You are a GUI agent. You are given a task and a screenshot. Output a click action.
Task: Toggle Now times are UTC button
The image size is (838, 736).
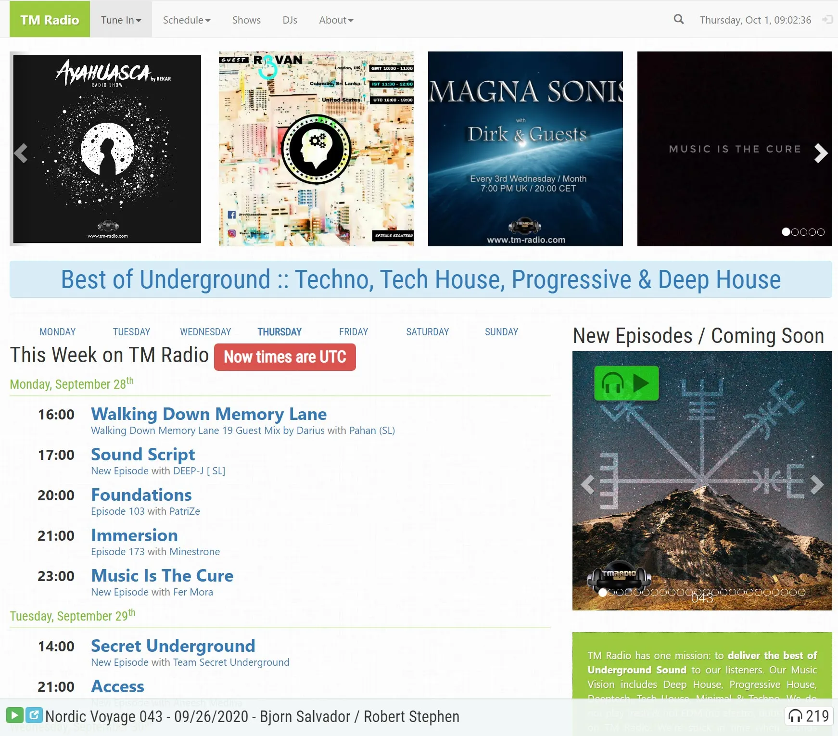point(285,357)
